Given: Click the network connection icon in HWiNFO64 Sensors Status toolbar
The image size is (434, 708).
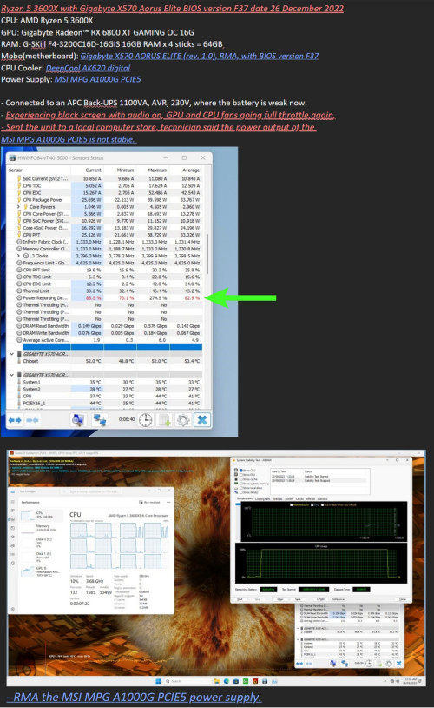Looking at the screenshot, I should (99, 420).
